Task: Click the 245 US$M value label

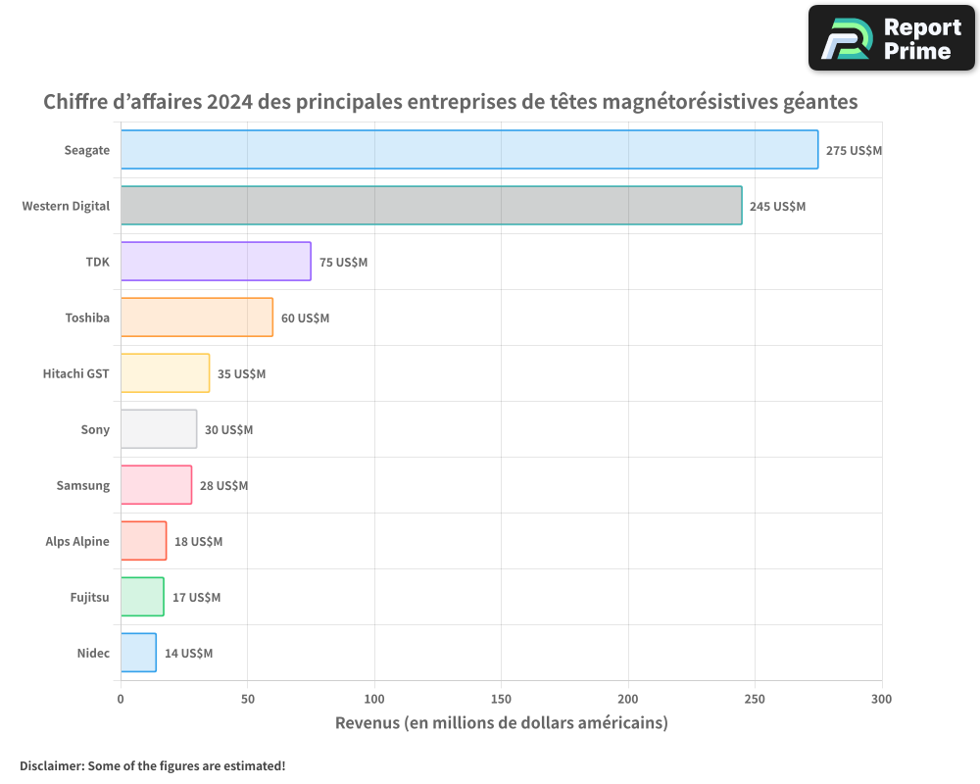Action: (777, 207)
